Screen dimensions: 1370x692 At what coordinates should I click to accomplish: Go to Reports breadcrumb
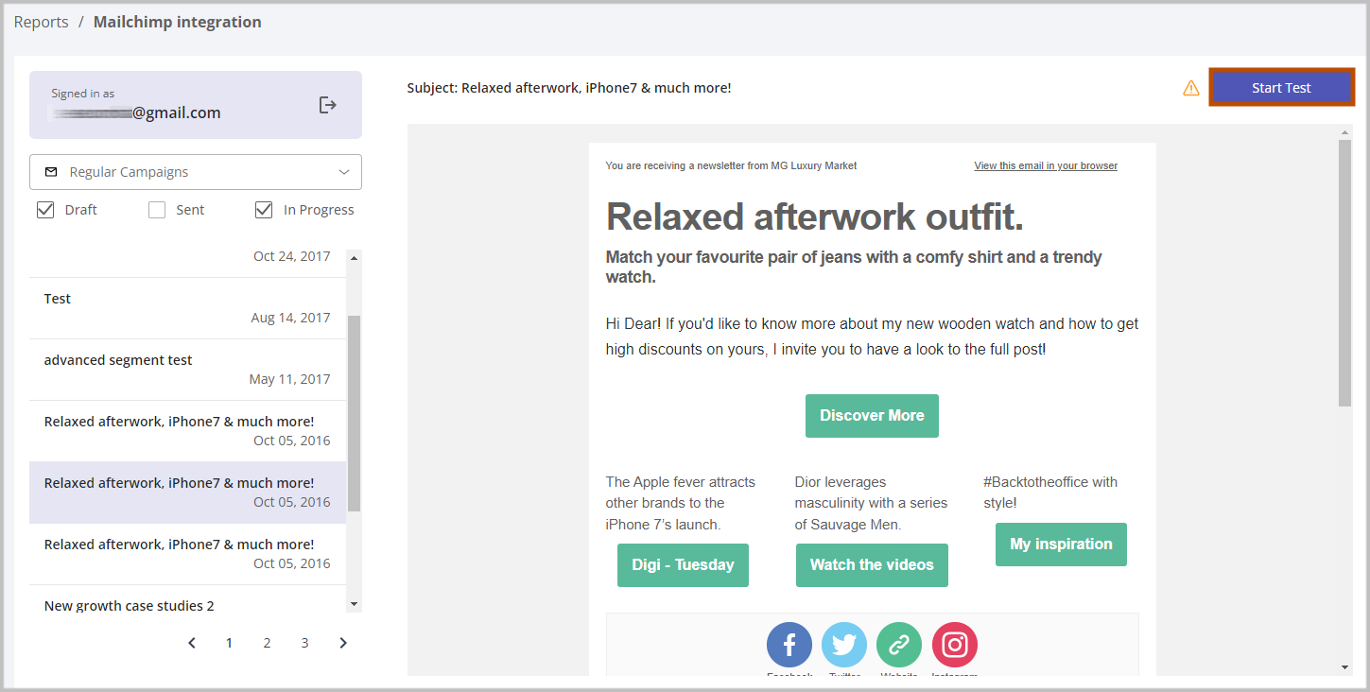tap(41, 22)
